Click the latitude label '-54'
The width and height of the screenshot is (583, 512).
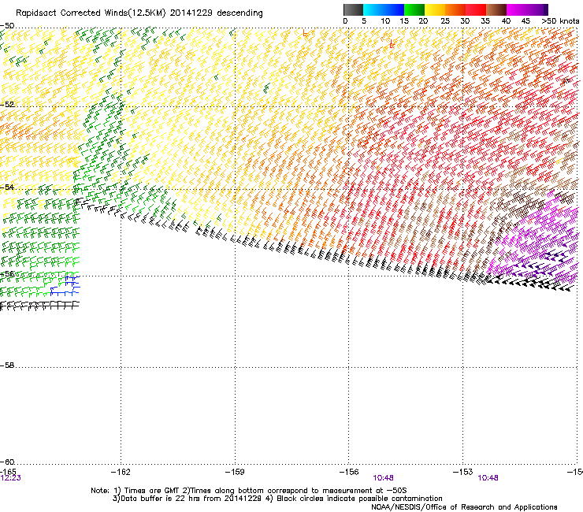(x=7, y=187)
